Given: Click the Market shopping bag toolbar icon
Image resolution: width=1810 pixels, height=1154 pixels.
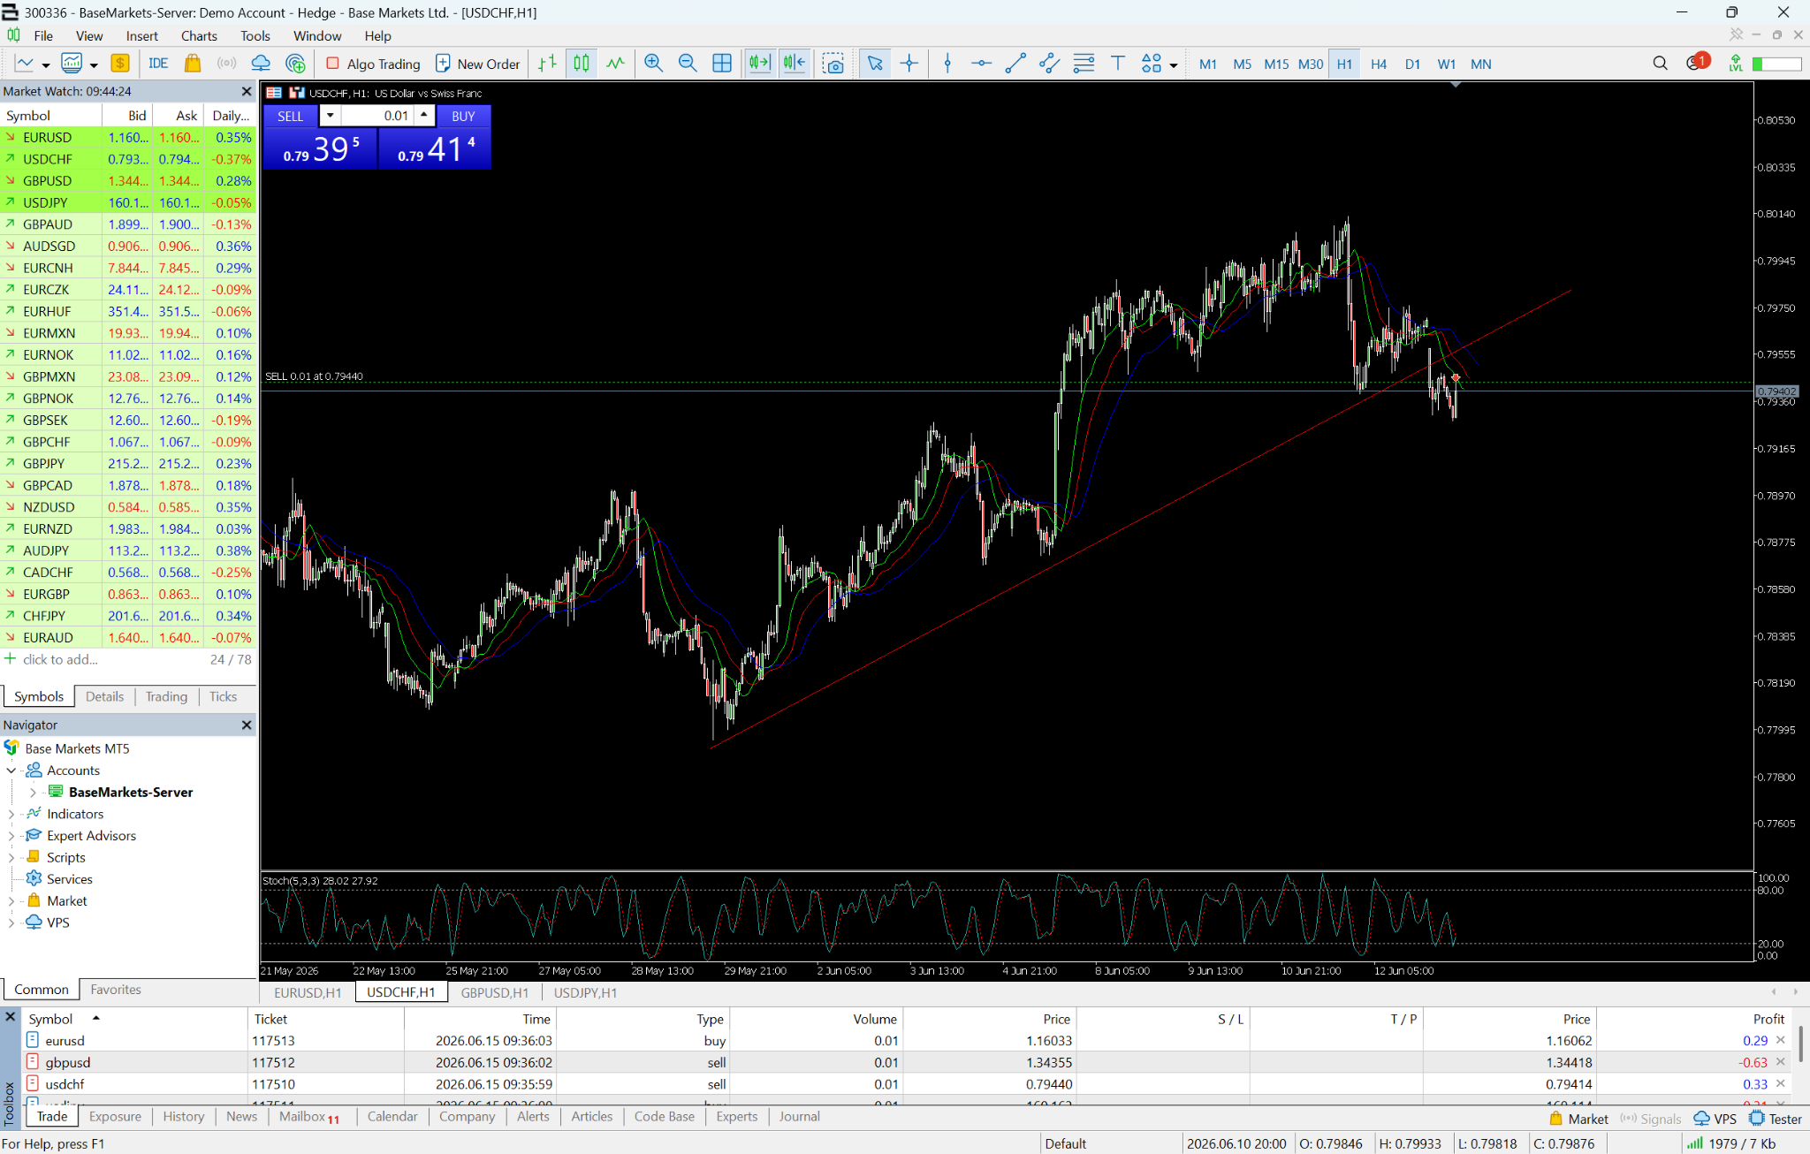Looking at the screenshot, I should [x=193, y=64].
